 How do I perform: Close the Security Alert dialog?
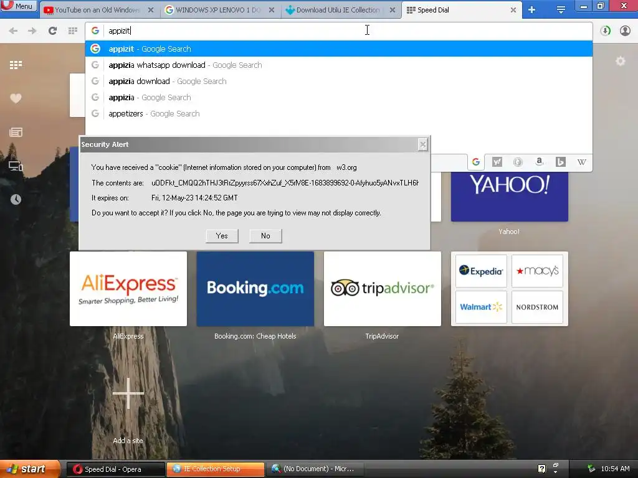coord(423,144)
